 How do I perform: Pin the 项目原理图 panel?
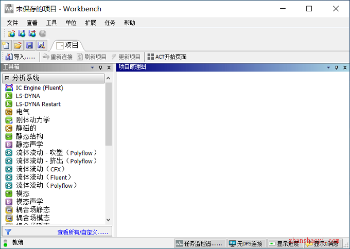(x=337, y=67)
